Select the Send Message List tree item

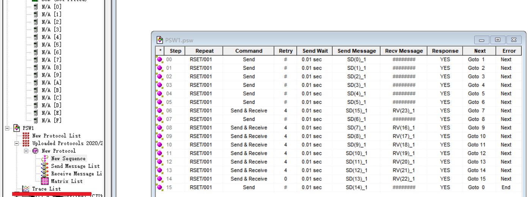click(75, 166)
